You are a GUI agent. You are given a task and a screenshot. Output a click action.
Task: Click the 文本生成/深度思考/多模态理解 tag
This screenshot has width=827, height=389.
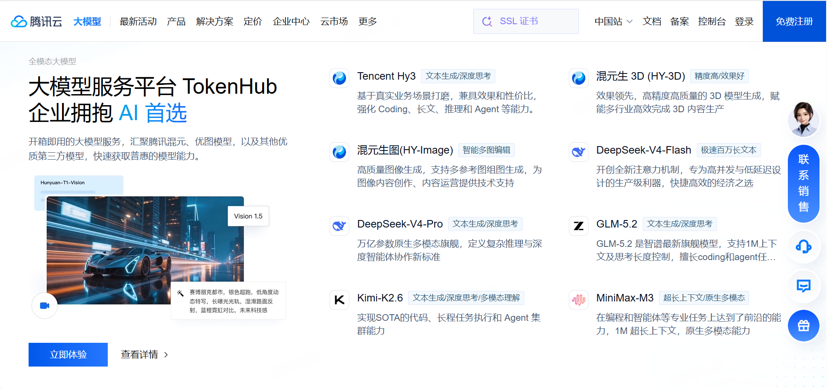(466, 298)
